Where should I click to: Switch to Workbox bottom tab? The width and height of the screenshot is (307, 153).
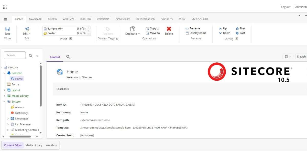click(51, 145)
